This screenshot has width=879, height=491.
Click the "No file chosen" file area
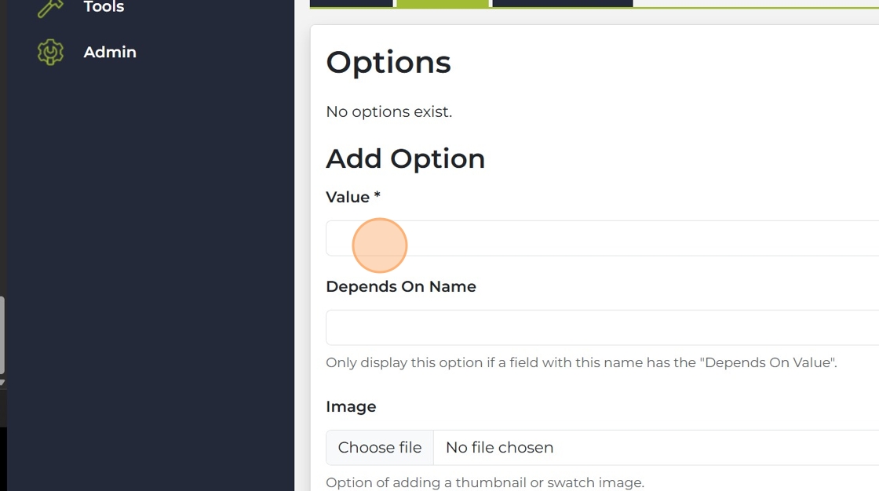499,448
